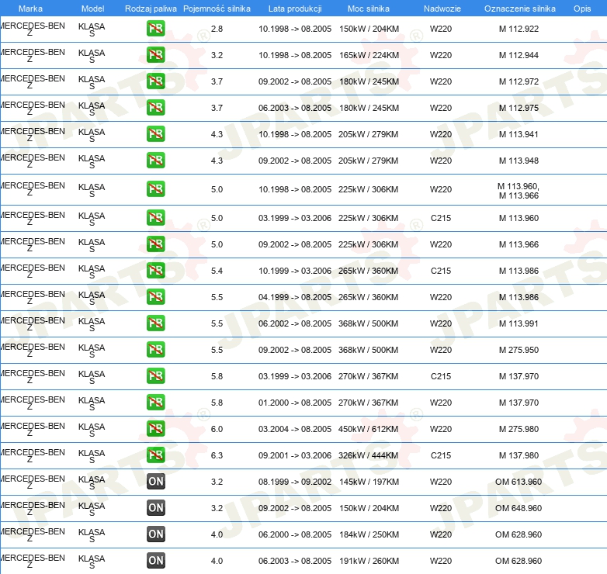This screenshot has width=607, height=574.
Task: Click the PB icon for the 450kW / 612KM engine
Action: 156,429
